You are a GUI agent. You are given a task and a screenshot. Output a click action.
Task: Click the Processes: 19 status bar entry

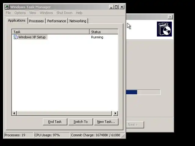point(19,135)
